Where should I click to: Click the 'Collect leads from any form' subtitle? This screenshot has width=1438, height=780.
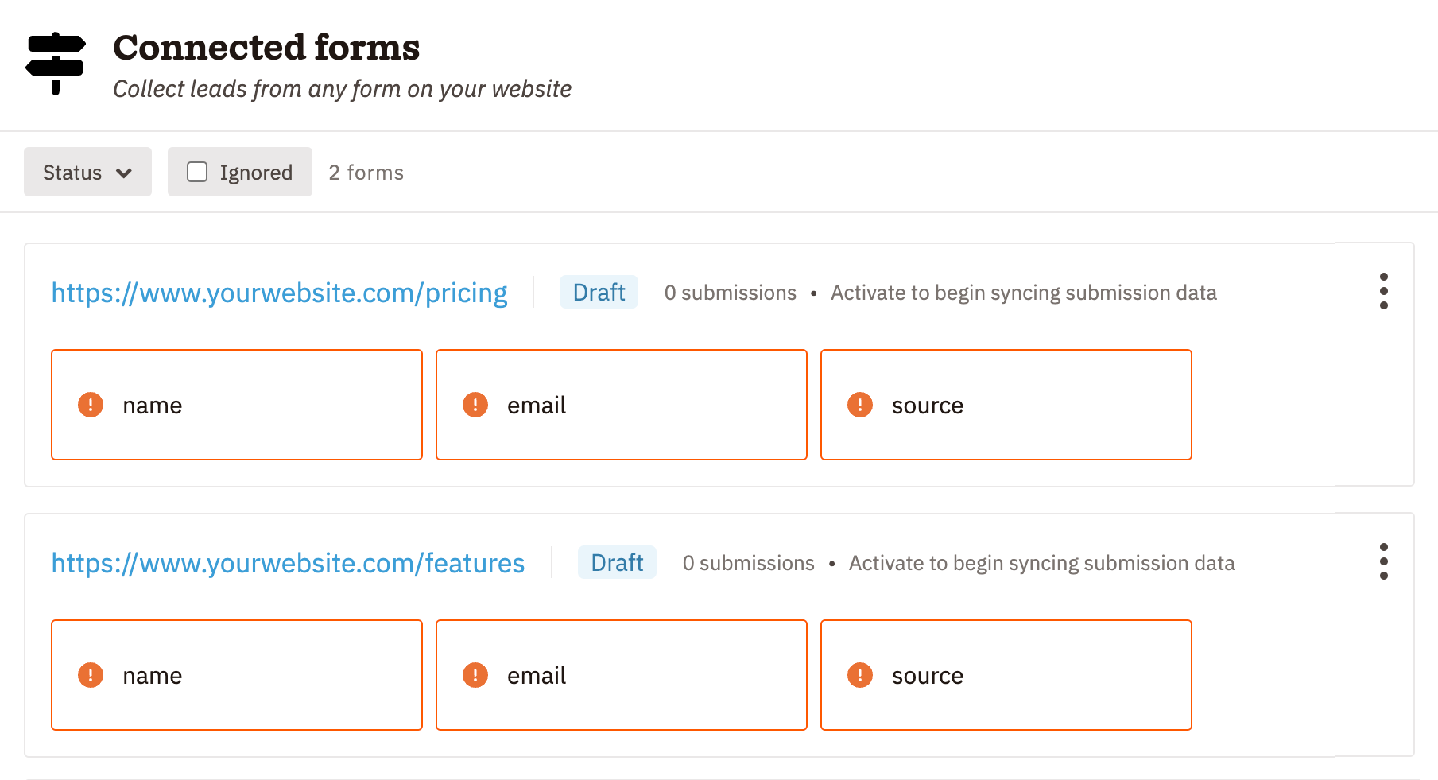[x=343, y=89]
